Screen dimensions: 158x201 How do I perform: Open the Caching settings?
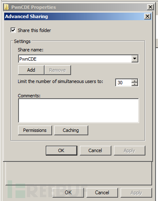[x=71, y=130]
